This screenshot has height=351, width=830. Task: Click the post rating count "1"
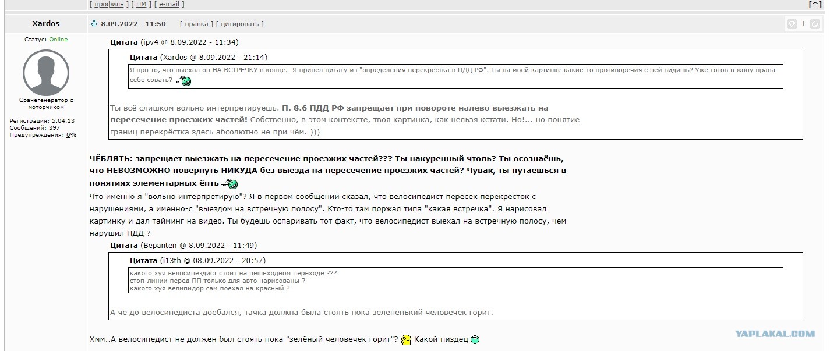pos(803,24)
